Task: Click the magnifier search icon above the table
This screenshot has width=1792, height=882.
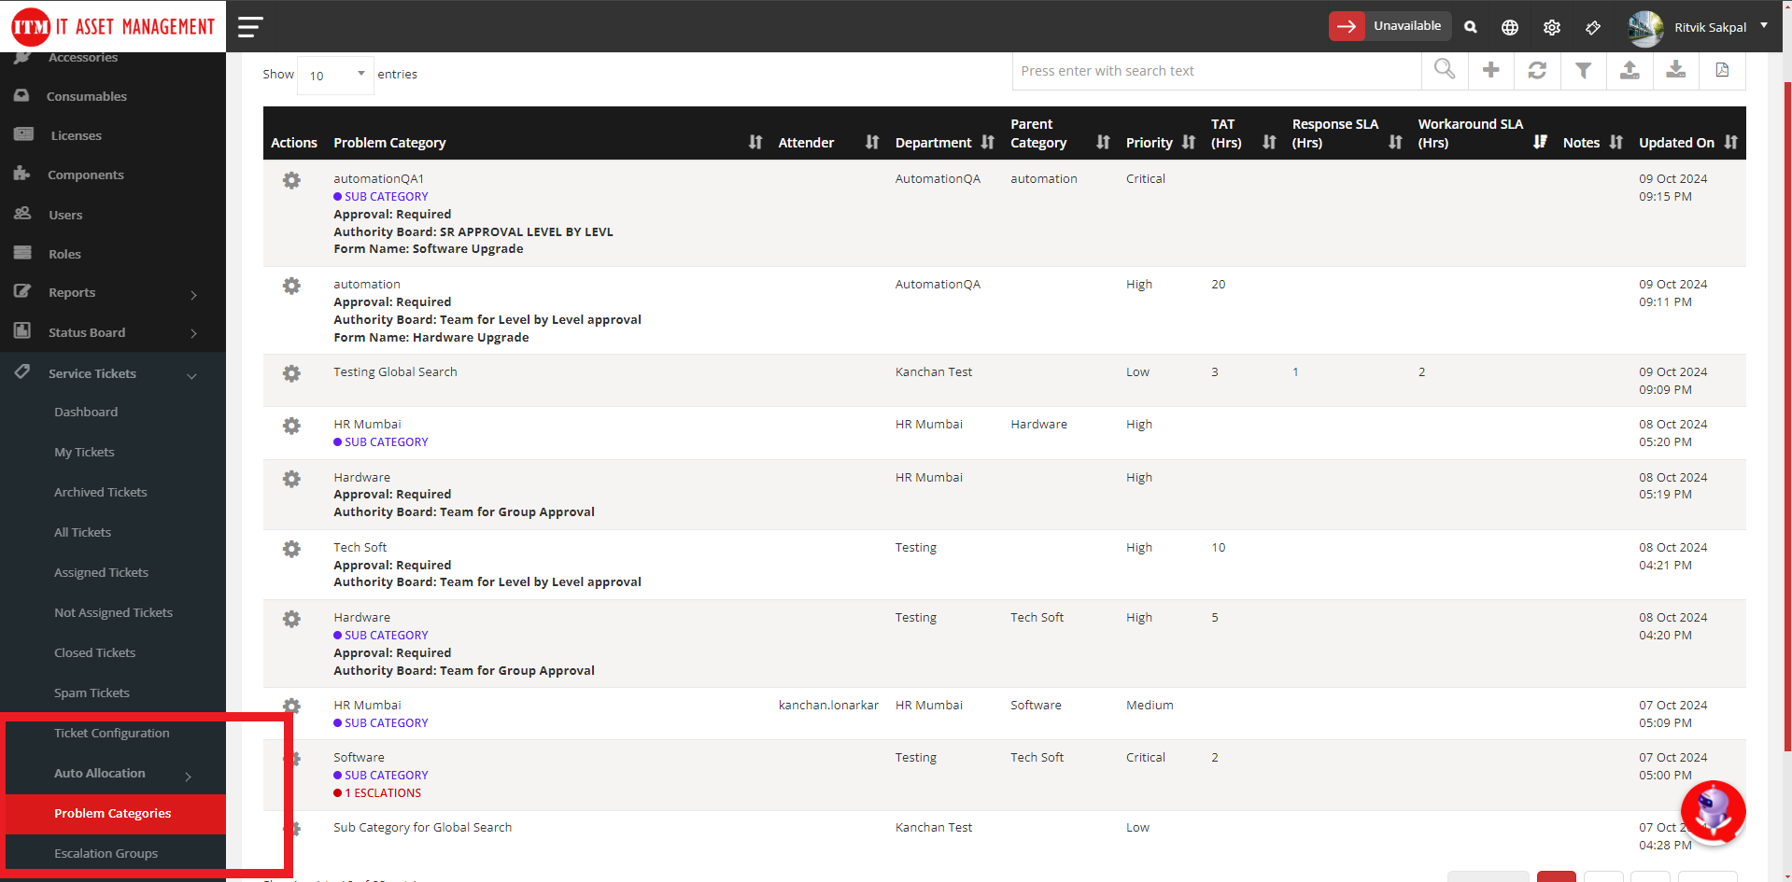Action: 1444,70
